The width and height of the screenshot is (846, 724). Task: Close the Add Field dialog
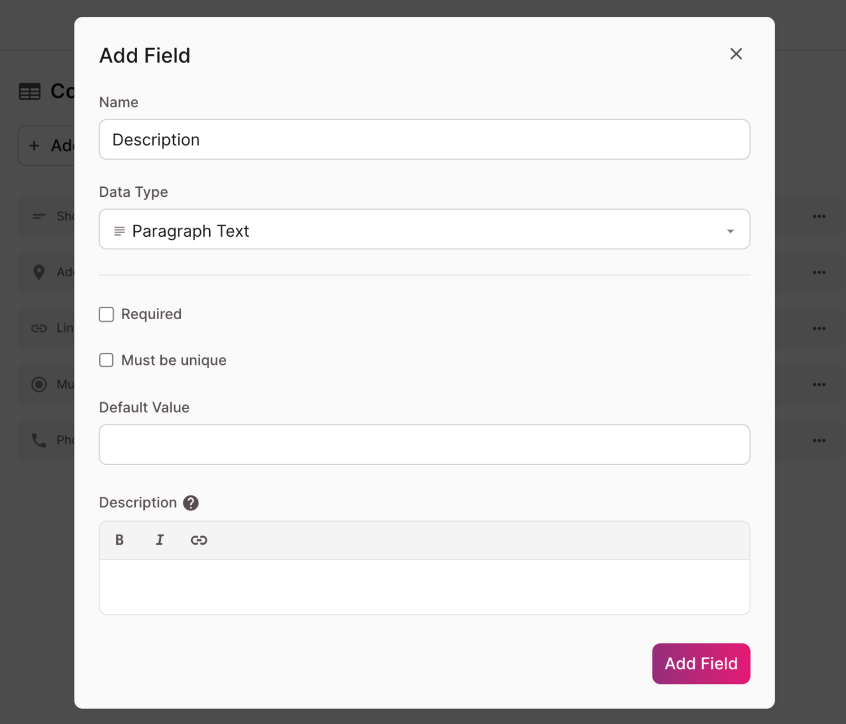(x=736, y=54)
